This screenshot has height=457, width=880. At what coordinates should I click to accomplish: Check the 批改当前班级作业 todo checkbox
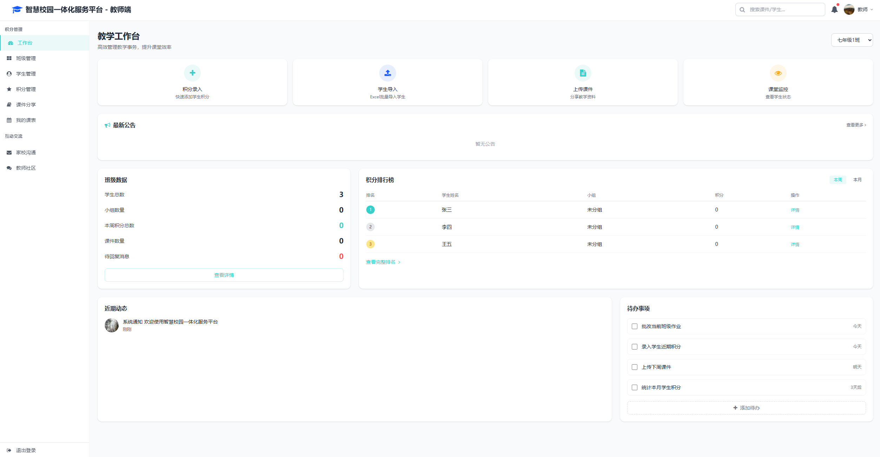tap(635, 326)
